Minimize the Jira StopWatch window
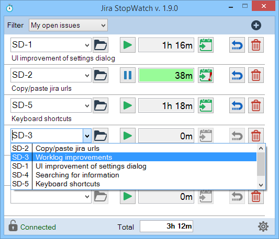279x239 pixels. (x=231, y=7)
